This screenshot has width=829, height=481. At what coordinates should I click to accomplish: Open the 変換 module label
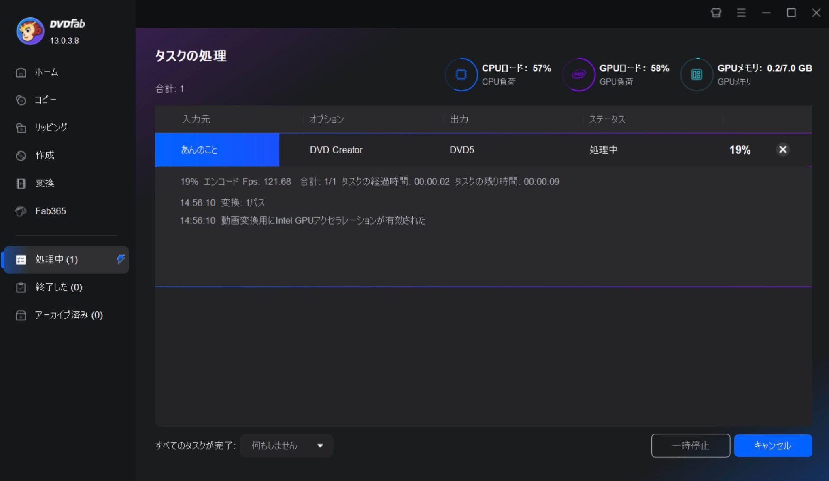click(x=45, y=183)
